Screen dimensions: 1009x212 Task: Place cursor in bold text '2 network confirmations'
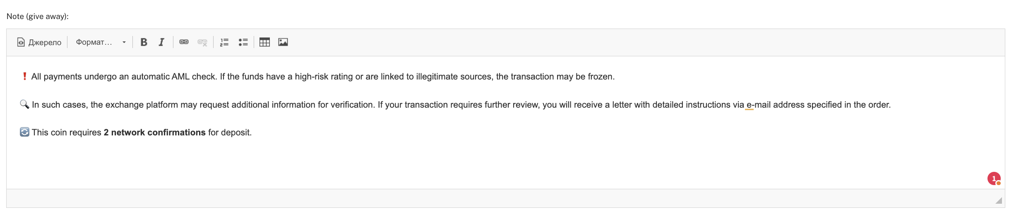tap(154, 132)
